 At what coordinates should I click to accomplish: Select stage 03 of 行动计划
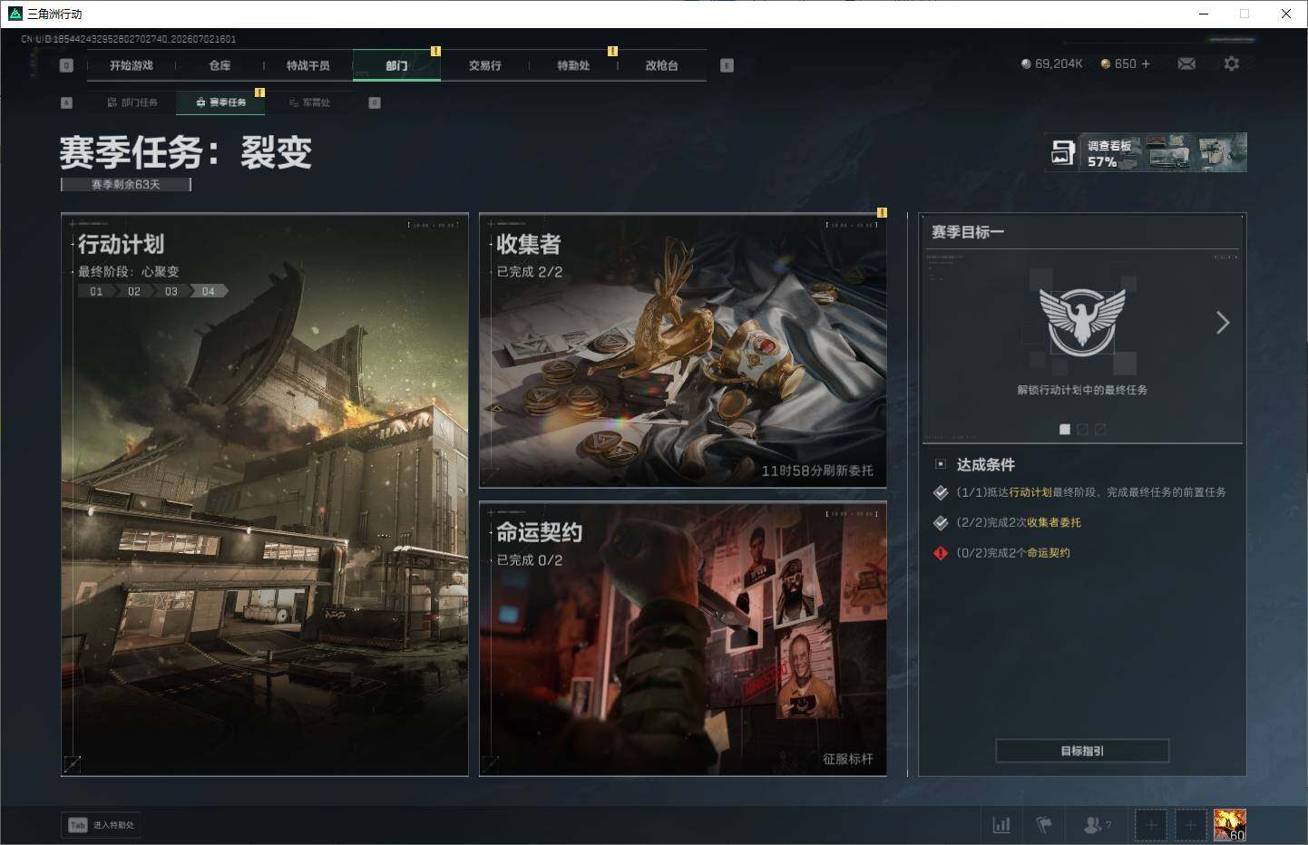coord(171,291)
